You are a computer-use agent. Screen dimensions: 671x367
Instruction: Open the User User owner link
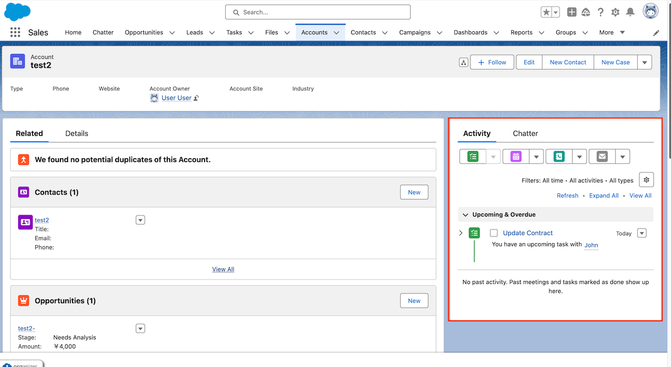pyautogui.click(x=177, y=98)
